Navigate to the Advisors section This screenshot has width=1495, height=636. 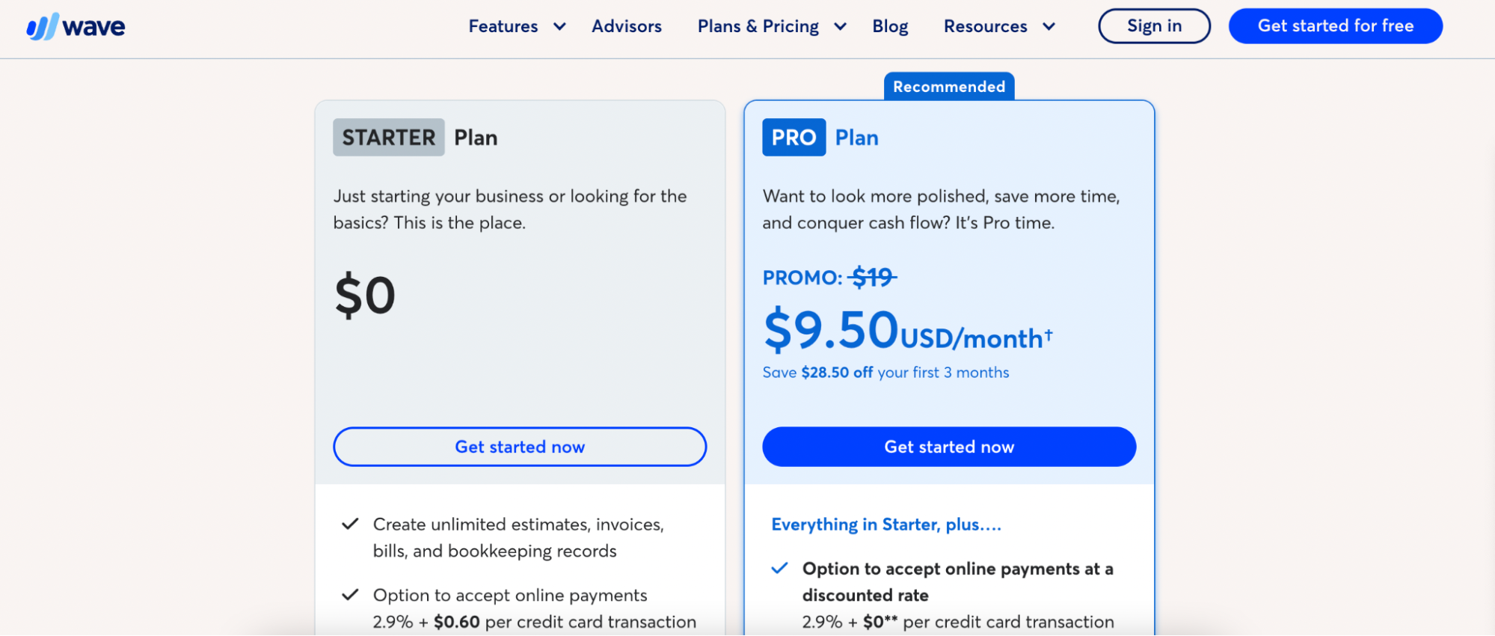(627, 25)
